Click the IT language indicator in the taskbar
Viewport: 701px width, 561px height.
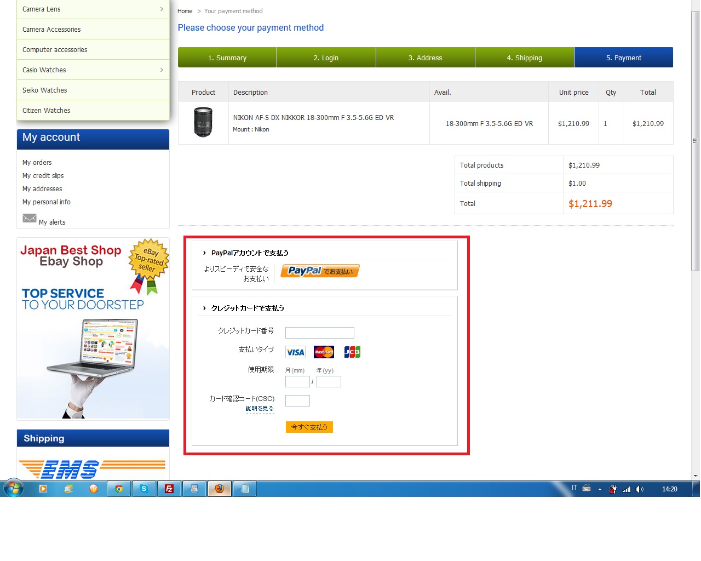(574, 488)
